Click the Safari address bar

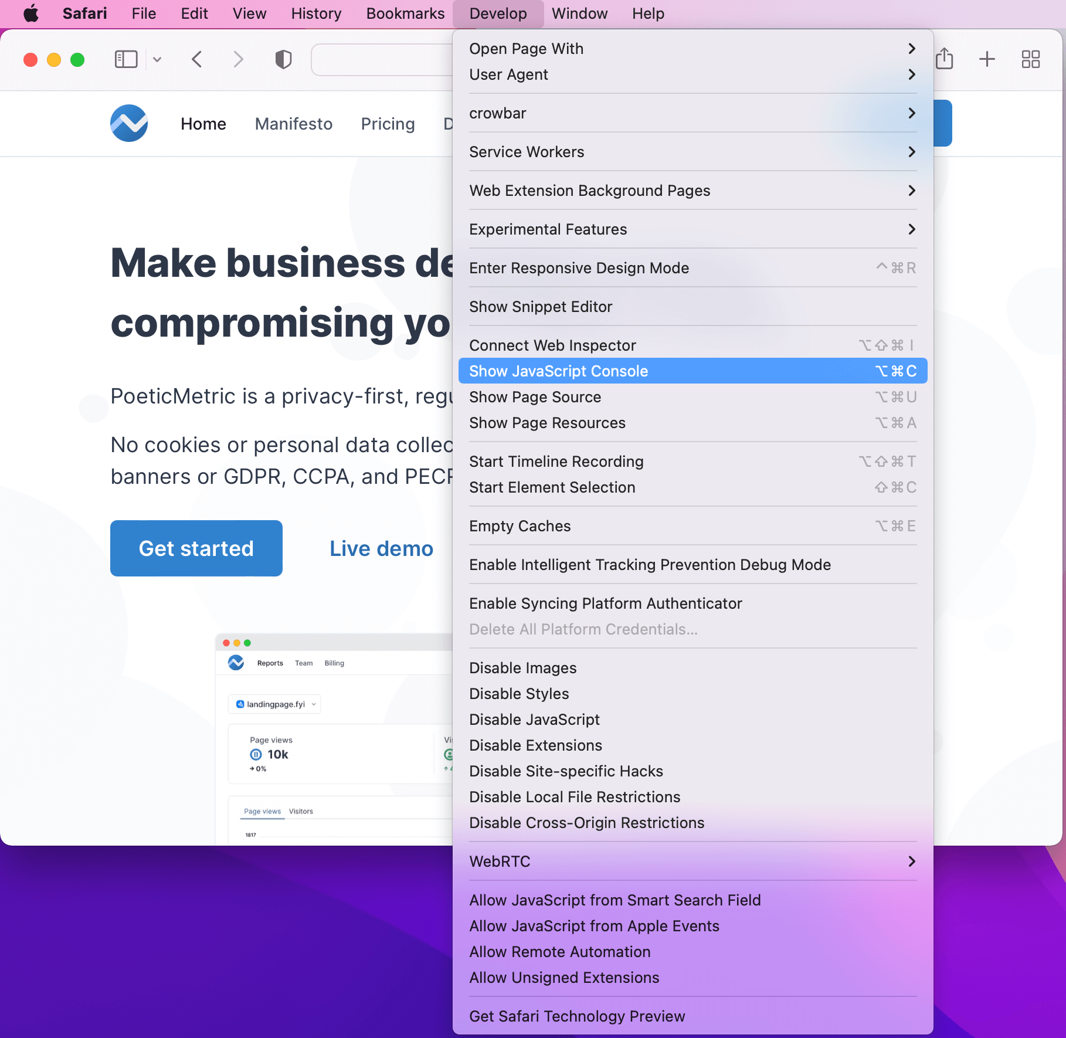[x=382, y=59]
